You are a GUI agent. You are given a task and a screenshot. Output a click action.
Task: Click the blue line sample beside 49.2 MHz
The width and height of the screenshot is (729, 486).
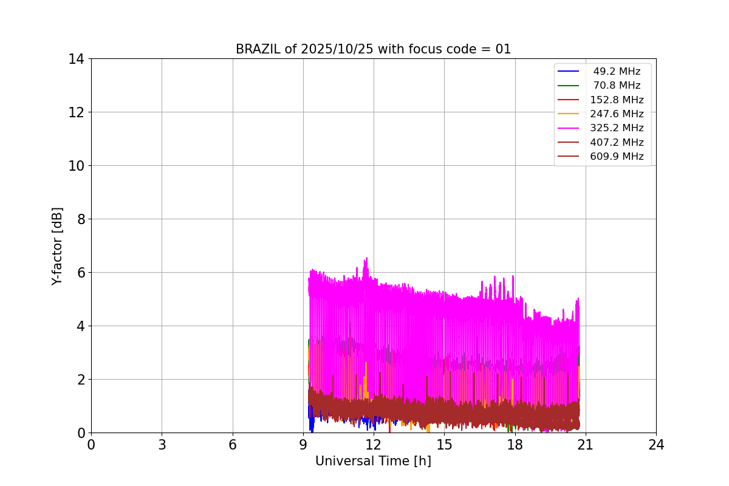[x=569, y=72]
